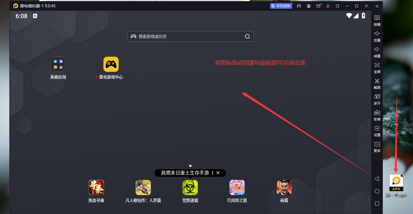This screenshot has width=413, height=214.
Task: Click the search magnifier icon
Action: pyautogui.click(x=247, y=36)
